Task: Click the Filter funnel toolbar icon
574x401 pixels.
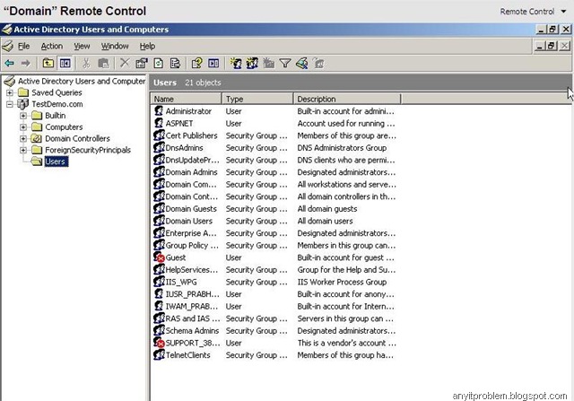Action: click(x=285, y=64)
